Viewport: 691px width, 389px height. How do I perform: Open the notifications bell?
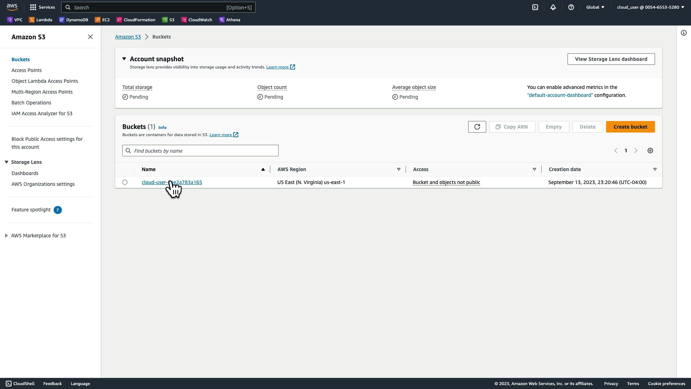(x=553, y=7)
